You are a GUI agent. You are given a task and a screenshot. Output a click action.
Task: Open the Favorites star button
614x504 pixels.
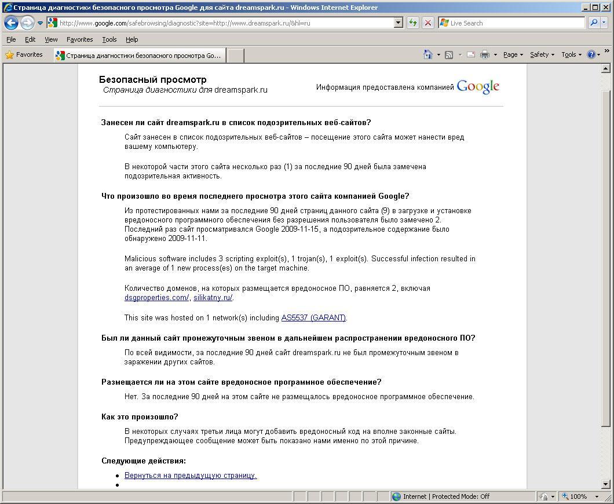click(24, 54)
